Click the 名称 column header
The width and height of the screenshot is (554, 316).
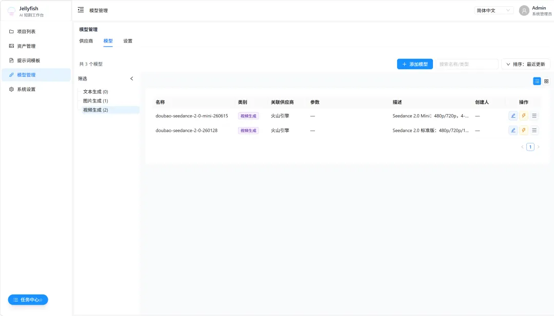click(160, 102)
